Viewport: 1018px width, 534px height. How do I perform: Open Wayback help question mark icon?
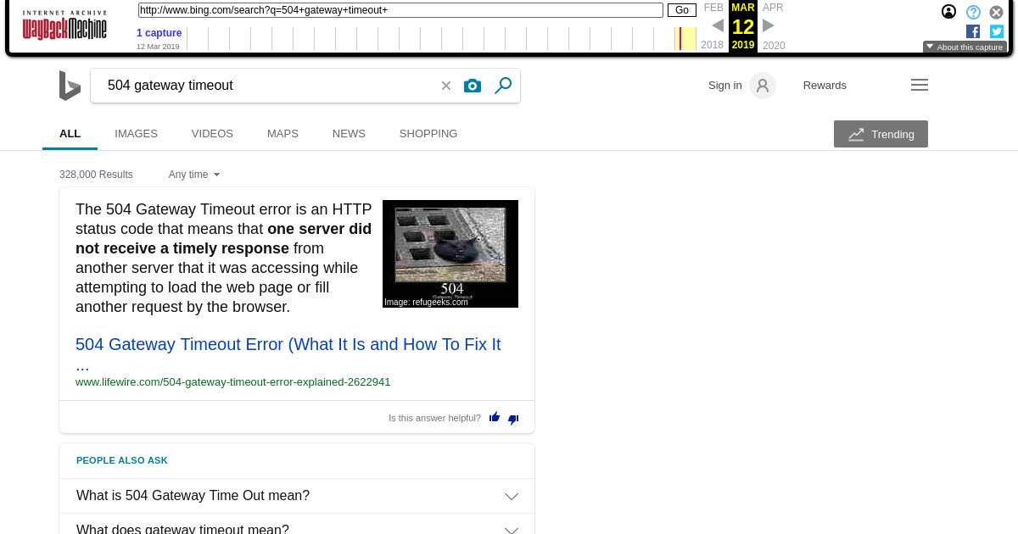coord(973,12)
